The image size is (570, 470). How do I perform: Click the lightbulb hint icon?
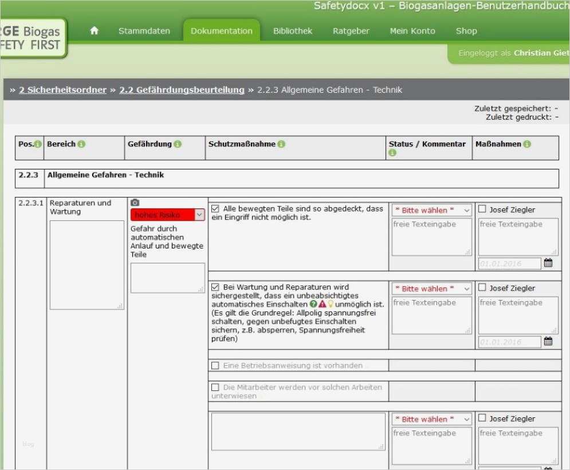pos(331,304)
